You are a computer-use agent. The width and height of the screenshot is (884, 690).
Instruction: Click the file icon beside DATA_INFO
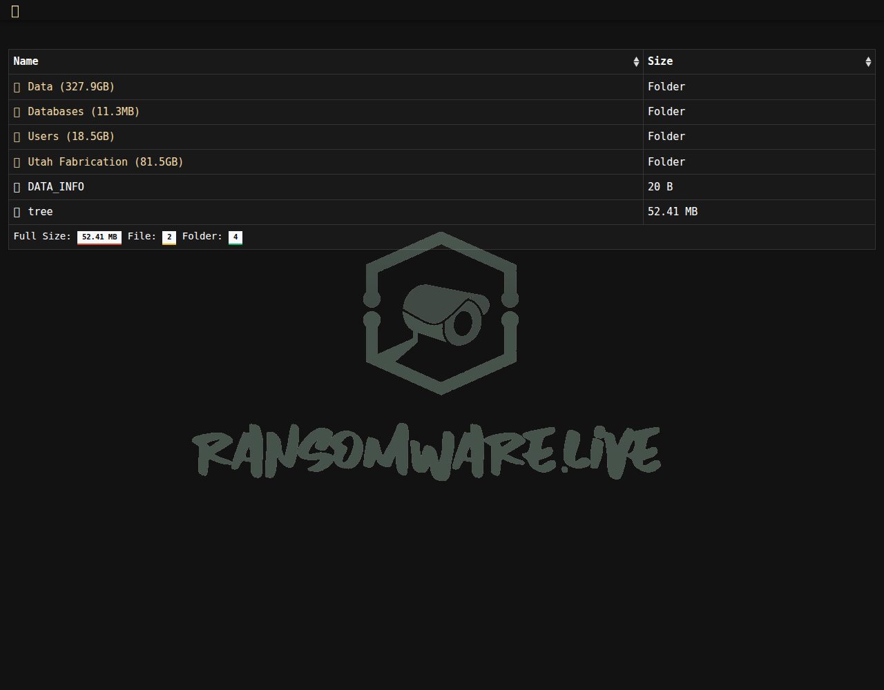click(x=17, y=187)
